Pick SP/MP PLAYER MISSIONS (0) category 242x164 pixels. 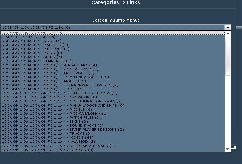tap(113, 129)
